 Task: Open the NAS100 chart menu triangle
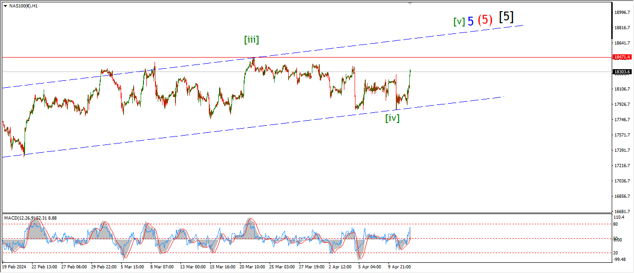(x=5, y=6)
